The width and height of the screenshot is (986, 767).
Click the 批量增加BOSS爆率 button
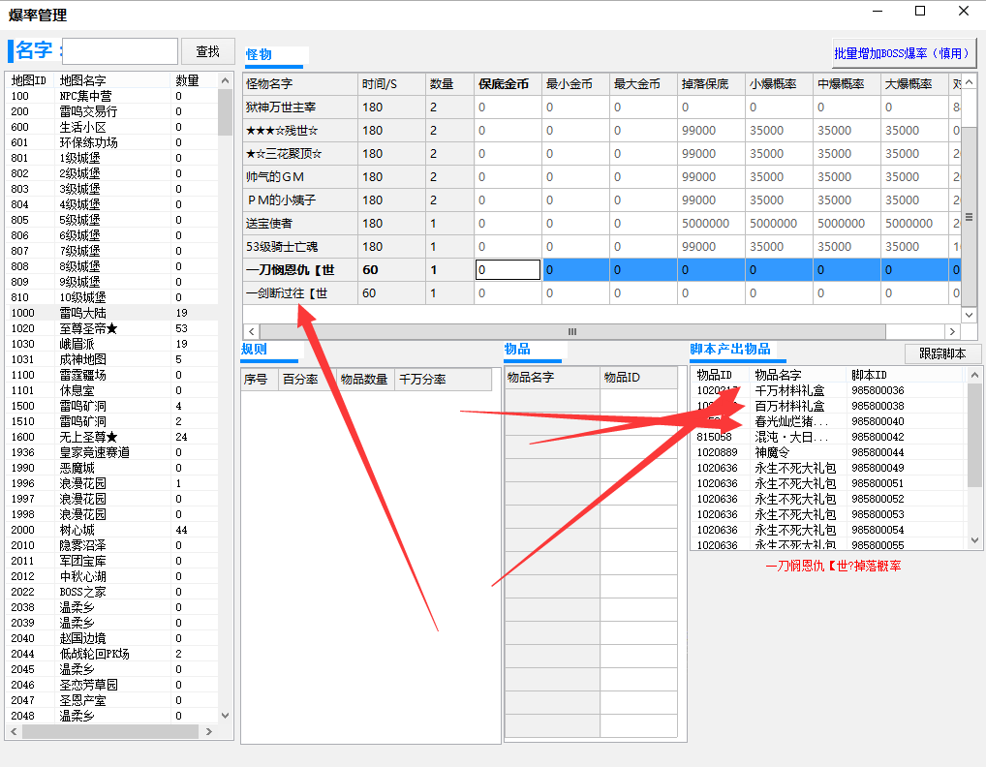pyautogui.click(x=905, y=53)
